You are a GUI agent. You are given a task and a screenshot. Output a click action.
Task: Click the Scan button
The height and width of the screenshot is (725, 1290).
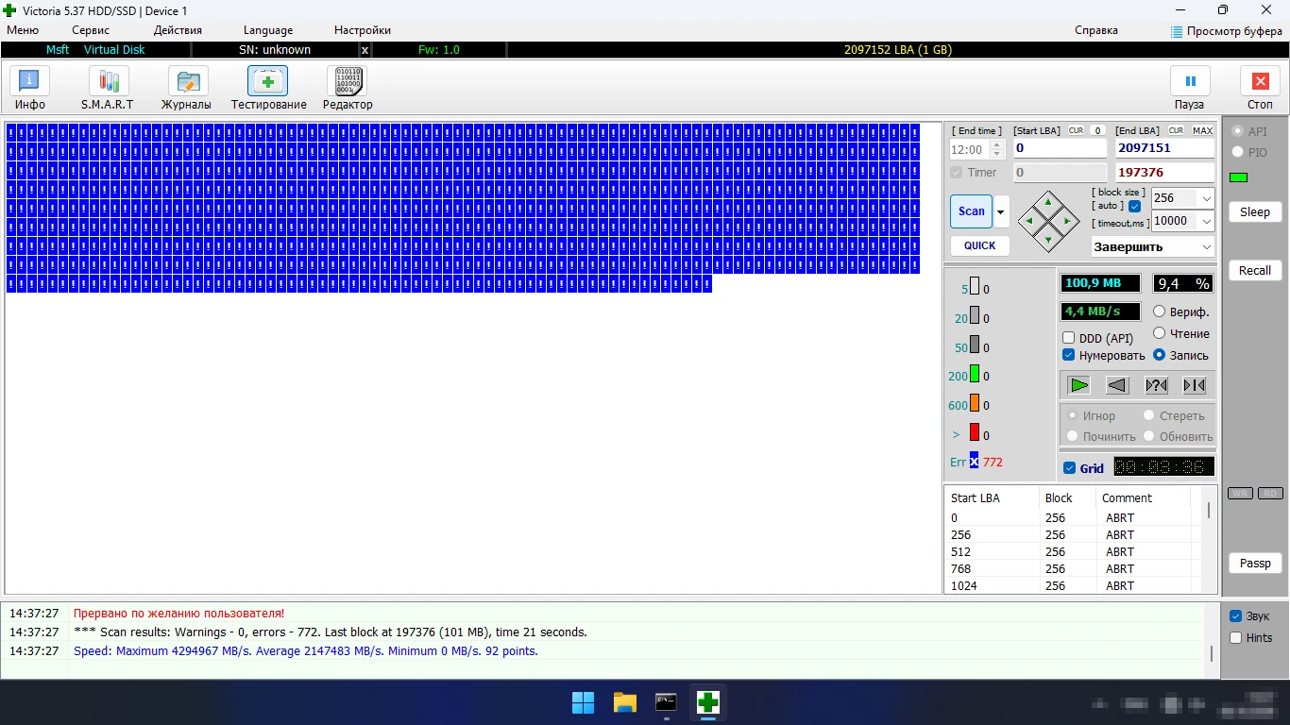pyautogui.click(x=972, y=211)
